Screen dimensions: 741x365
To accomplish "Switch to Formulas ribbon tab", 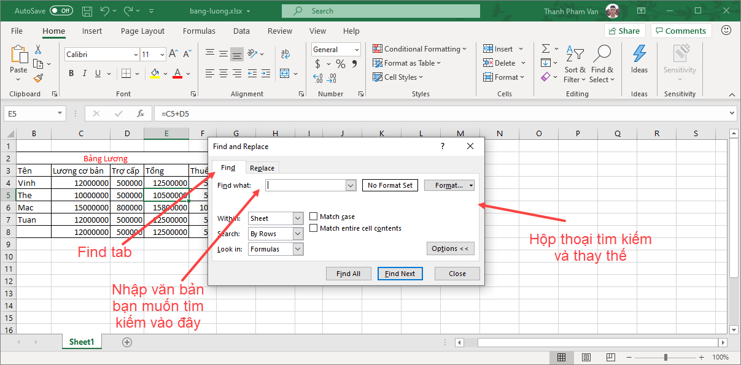I will pyautogui.click(x=200, y=31).
